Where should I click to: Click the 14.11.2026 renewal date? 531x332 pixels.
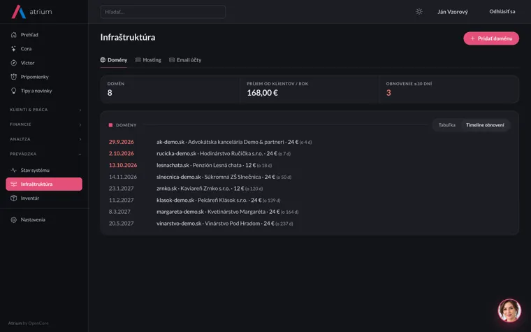point(123,177)
